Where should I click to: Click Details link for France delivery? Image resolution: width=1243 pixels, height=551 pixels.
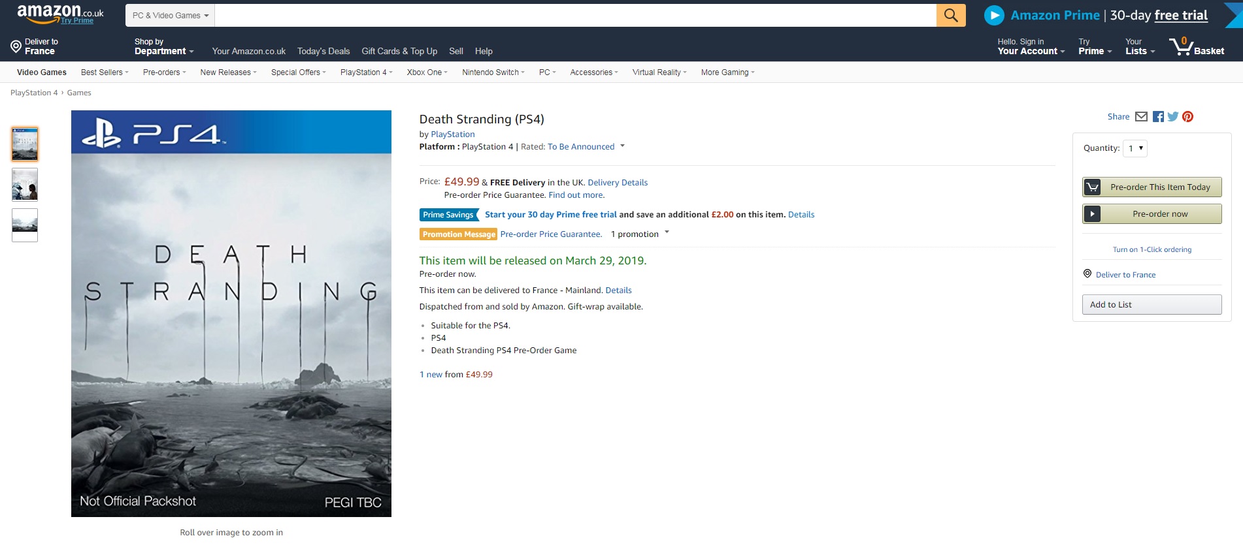pos(618,291)
